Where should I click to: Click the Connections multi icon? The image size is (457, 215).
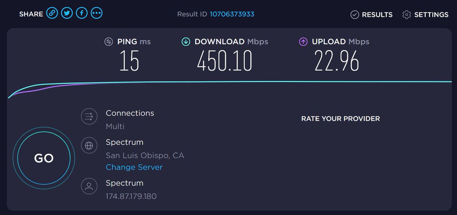[x=89, y=116]
